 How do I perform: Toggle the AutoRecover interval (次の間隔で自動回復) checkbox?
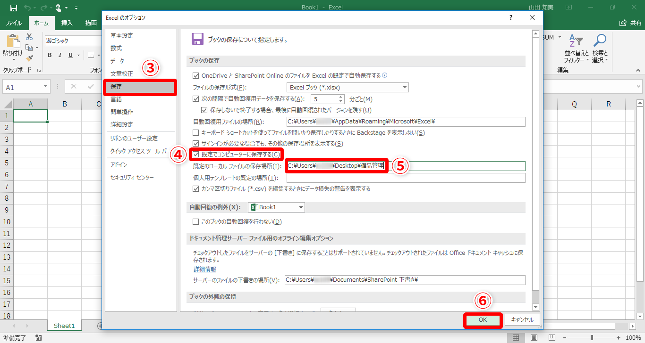pos(196,99)
